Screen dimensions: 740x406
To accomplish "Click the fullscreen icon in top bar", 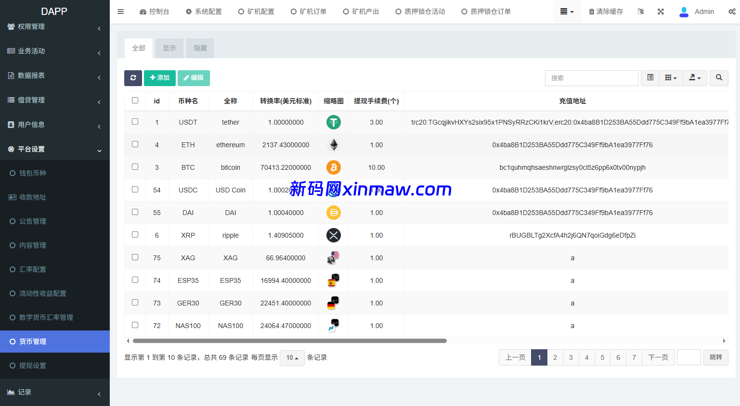I will (x=661, y=12).
